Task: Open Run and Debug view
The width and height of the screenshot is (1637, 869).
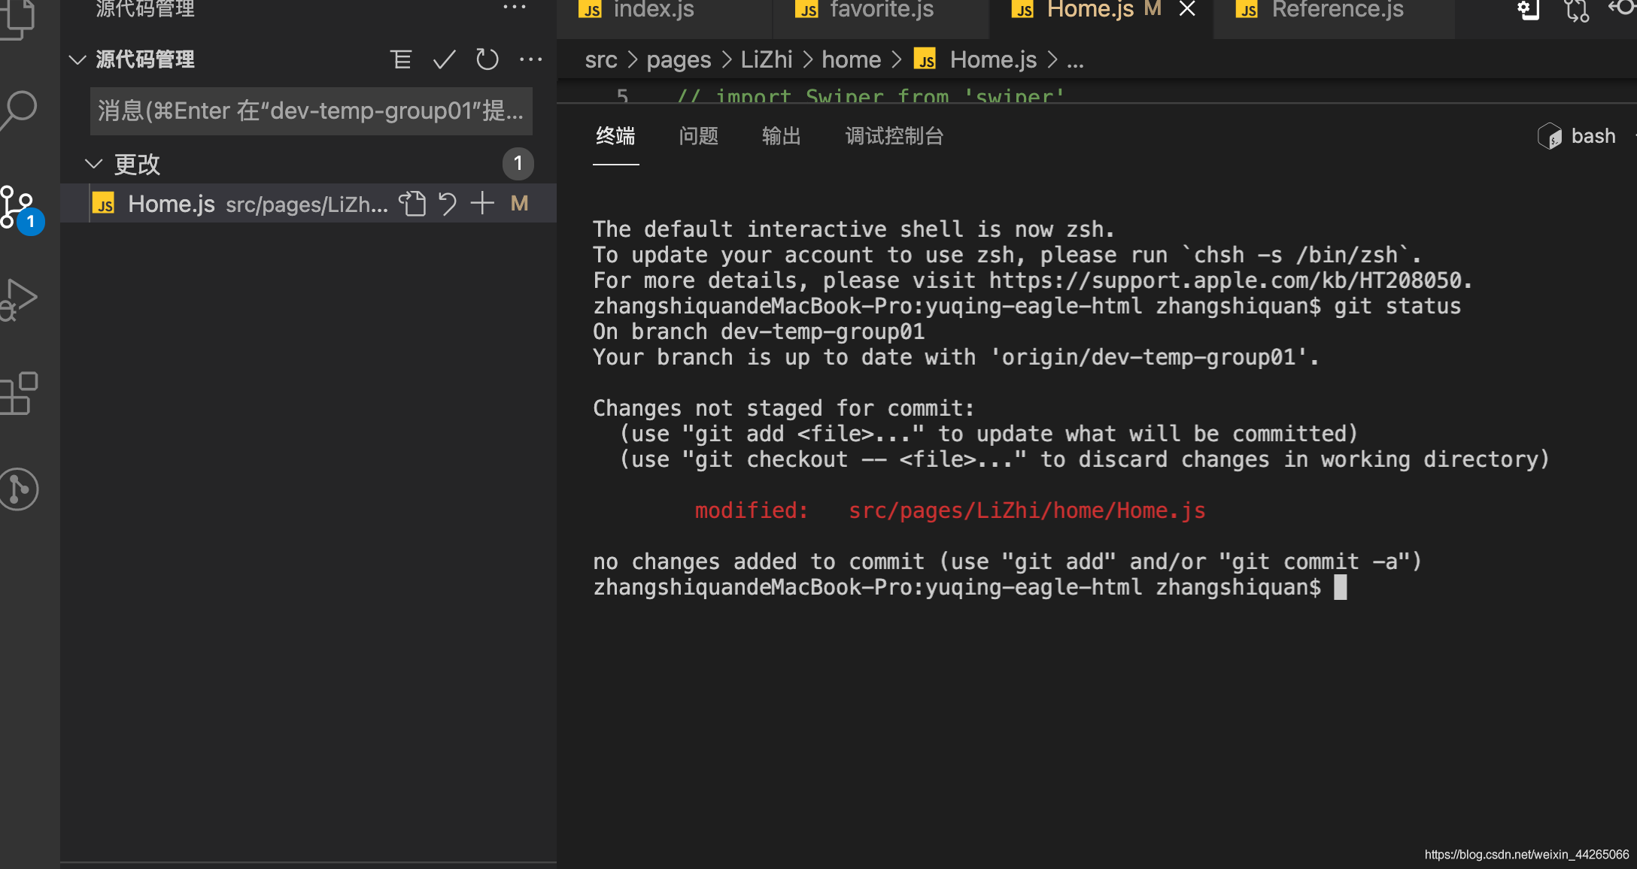Action: (x=19, y=299)
